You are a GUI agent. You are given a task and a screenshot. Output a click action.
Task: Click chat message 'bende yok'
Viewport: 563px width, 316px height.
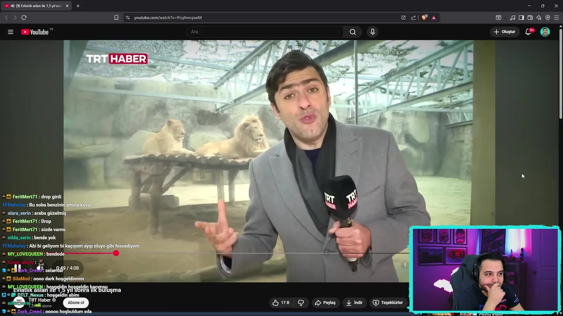pos(45,237)
